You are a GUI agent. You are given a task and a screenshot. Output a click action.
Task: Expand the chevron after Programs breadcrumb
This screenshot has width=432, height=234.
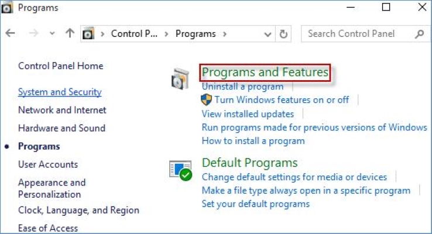click(225, 34)
